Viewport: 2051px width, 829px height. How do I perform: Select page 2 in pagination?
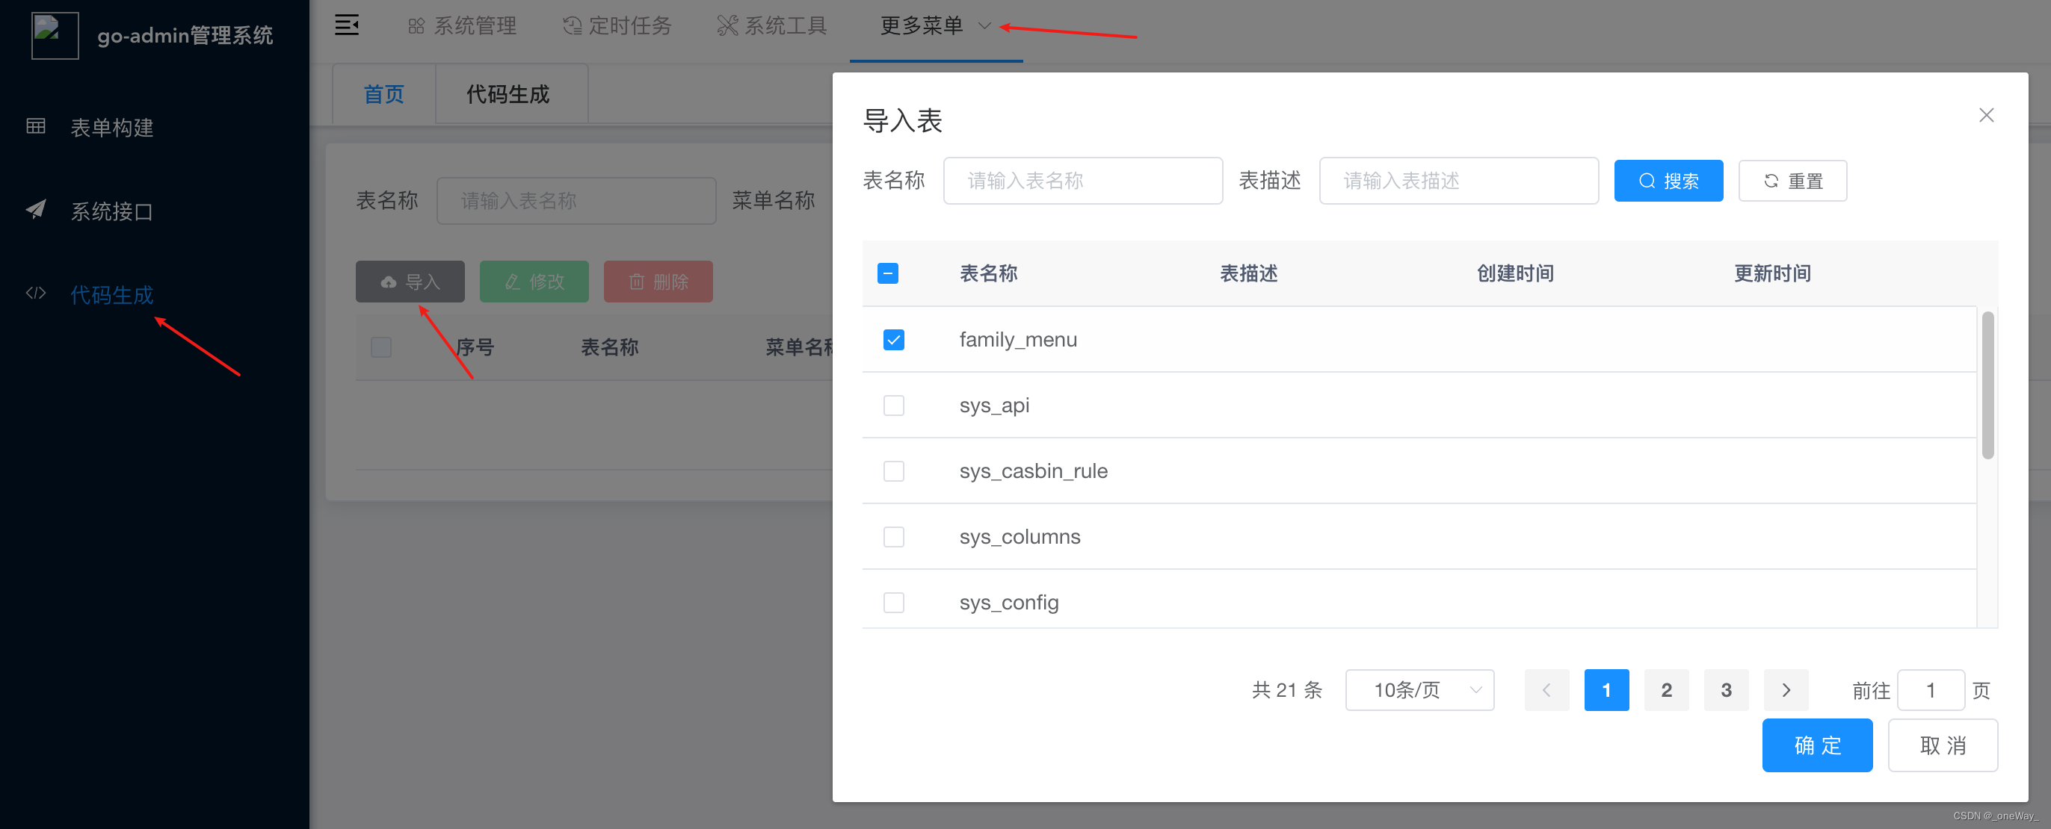pyautogui.click(x=1667, y=690)
